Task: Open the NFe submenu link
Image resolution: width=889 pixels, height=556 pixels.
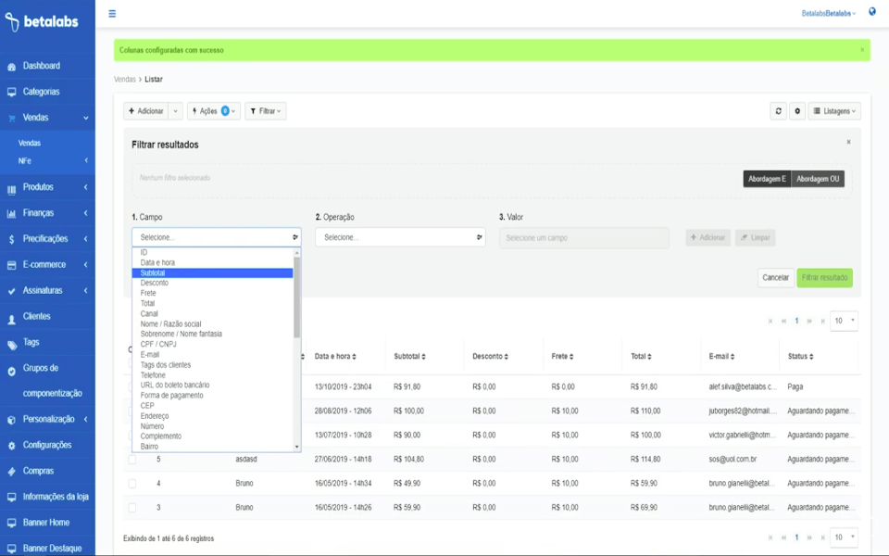Action: (x=24, y=161)
